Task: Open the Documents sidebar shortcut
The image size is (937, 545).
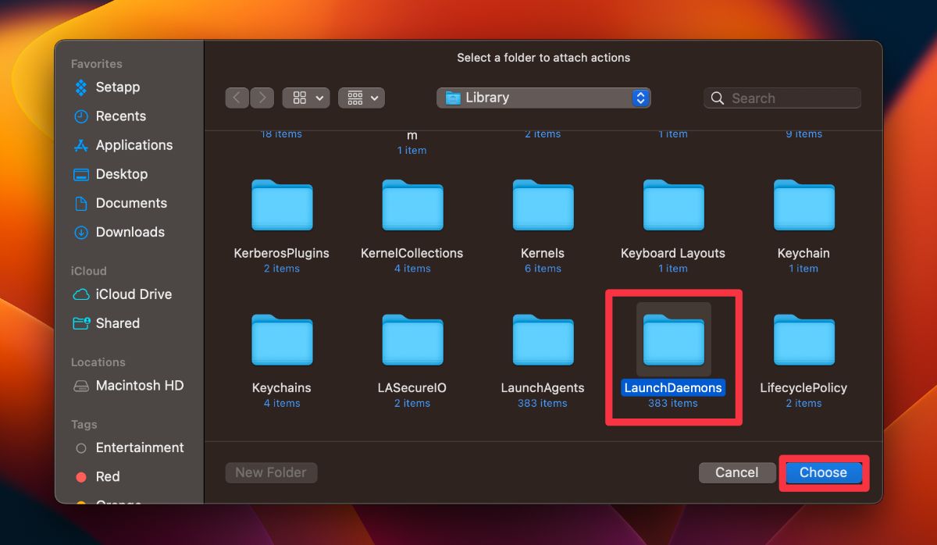Action: [131, 203]
